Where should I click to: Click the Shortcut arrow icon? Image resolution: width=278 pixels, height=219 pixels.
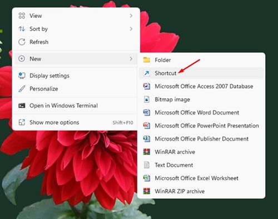(147, 73)
